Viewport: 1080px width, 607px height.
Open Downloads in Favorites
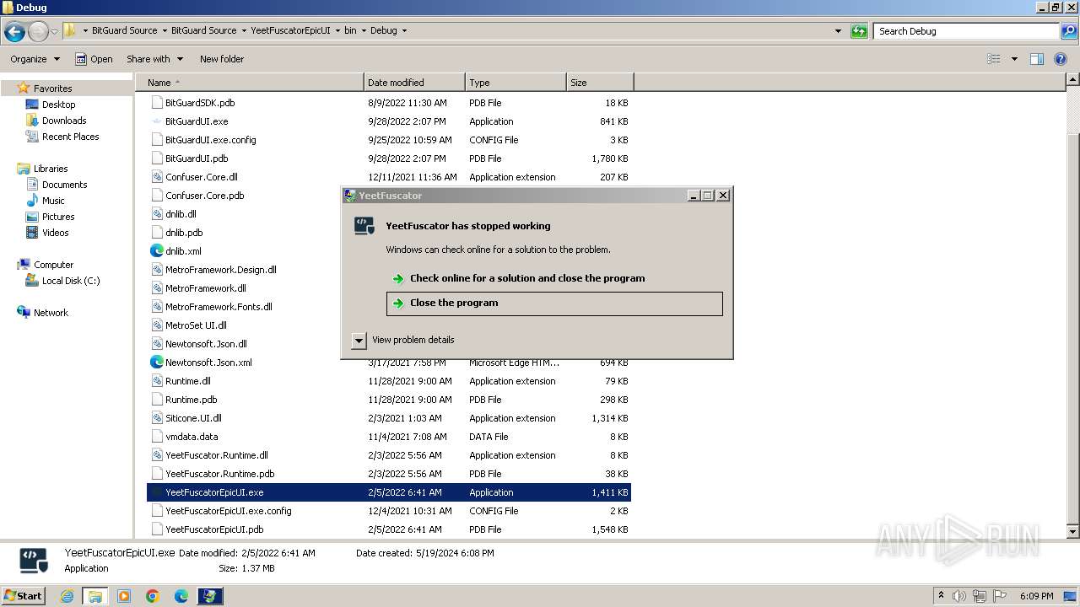click(64, 121)
